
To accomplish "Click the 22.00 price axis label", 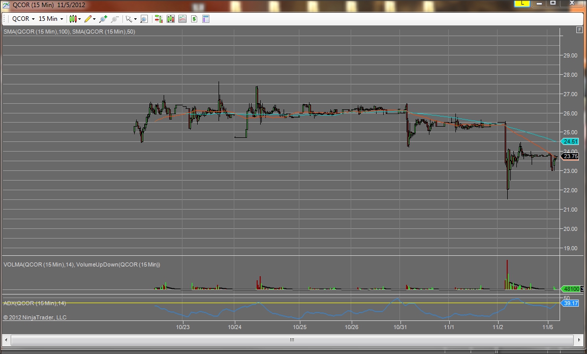I will 571,190.
